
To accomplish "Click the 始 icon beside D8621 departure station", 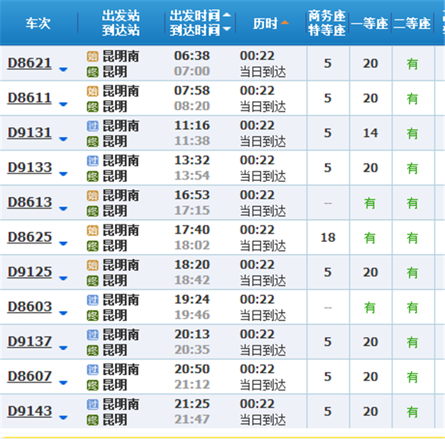I will [x=93, y=56].
